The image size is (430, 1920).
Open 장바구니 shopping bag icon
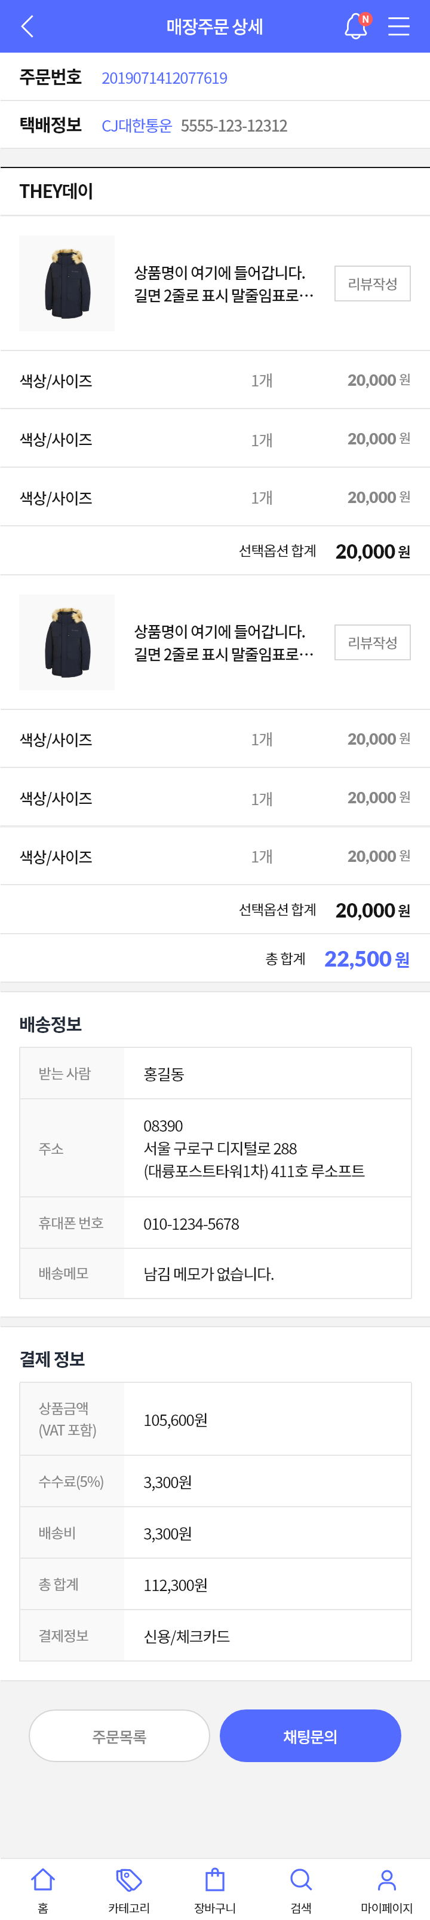215,1880
